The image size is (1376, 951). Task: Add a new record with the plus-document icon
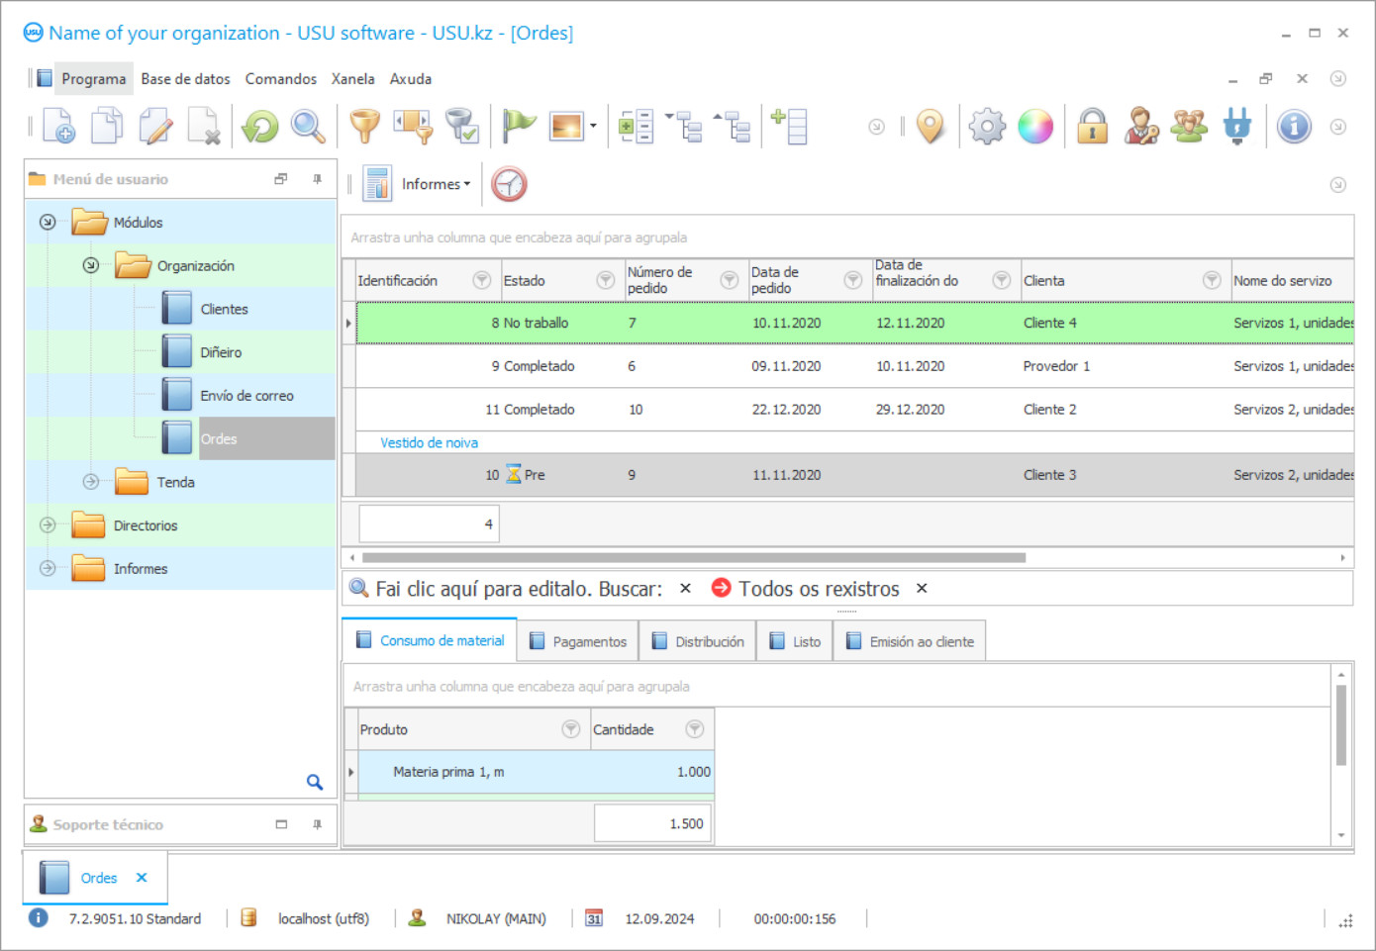[56, 126]
